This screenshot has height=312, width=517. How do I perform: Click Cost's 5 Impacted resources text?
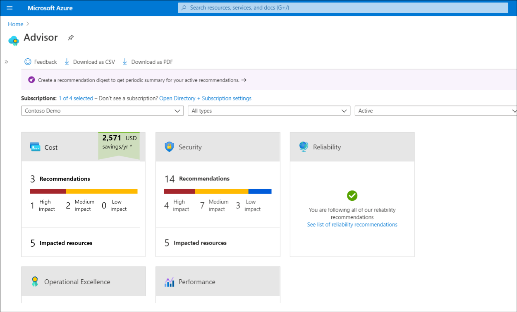coord(61,243)
